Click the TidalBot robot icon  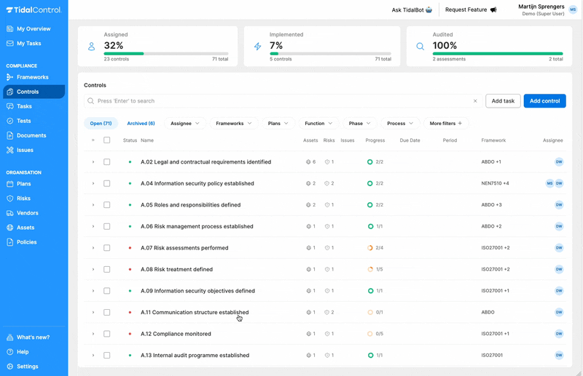tap(429, 10)
